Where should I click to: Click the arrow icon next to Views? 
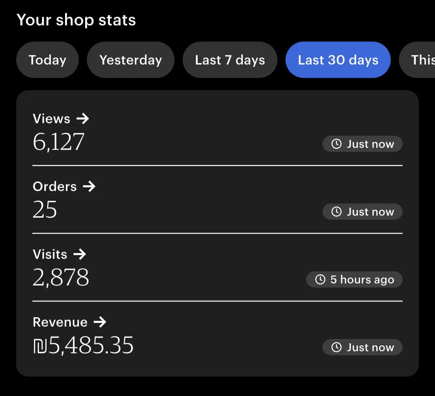(x=83, y=119)
